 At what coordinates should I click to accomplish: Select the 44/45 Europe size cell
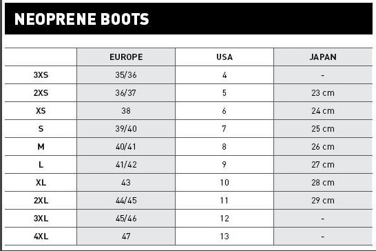pos(126,201)
